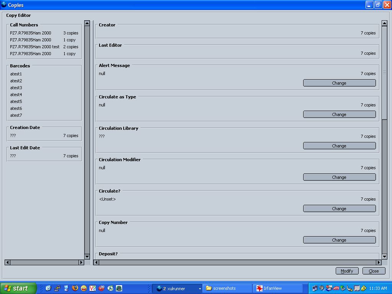
Task: Click the Circulate? <Unset> value
Action: tap(108, 199)
